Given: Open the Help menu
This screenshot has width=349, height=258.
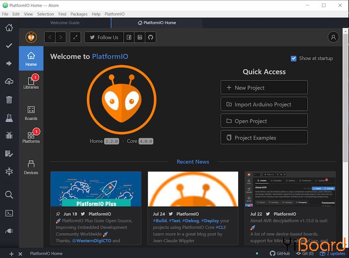Looking at the screenshot, I should (x=96, y=14).
